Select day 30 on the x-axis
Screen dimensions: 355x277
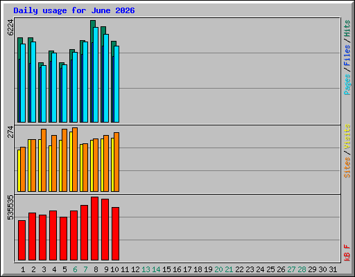pyautogui.click(x=322, y=269)
